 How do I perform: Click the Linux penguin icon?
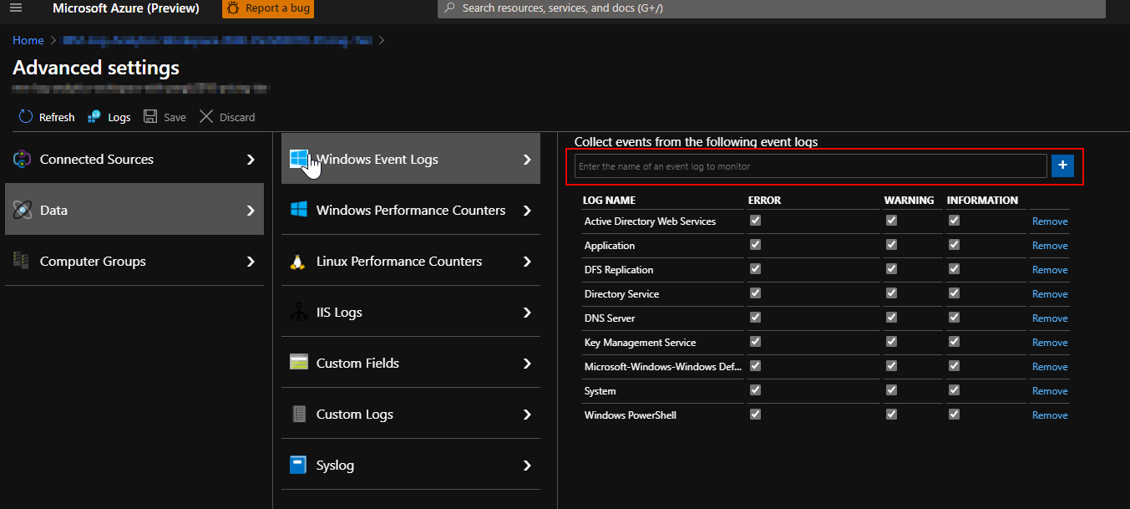click(x=296, y=262)
